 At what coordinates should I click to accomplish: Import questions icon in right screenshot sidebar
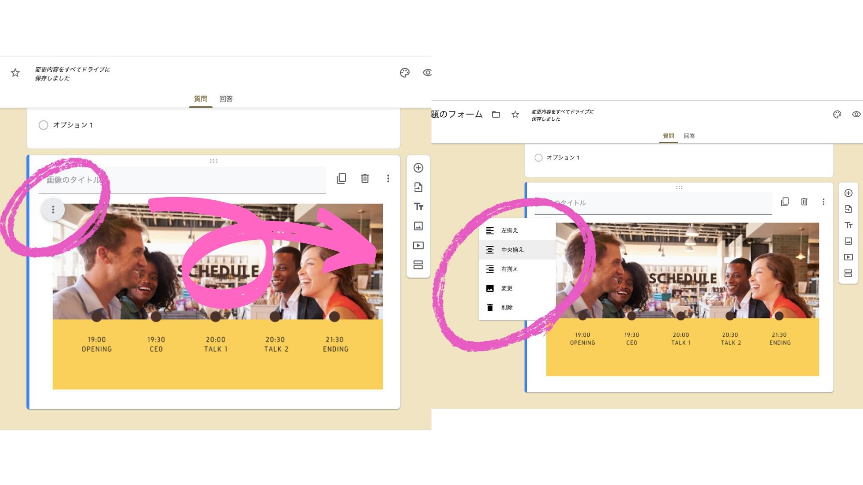(848, 209)
